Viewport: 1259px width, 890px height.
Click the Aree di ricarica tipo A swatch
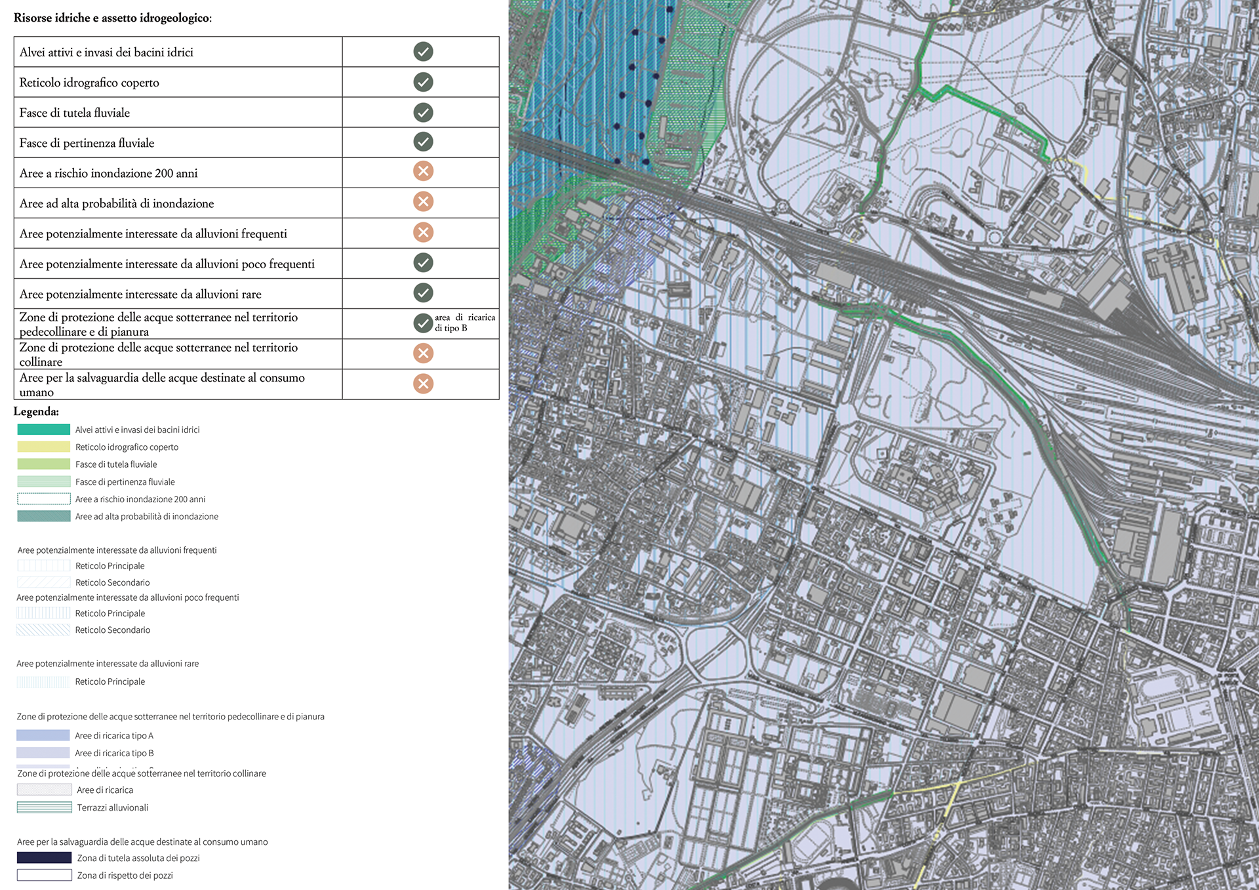click(43, 735)
